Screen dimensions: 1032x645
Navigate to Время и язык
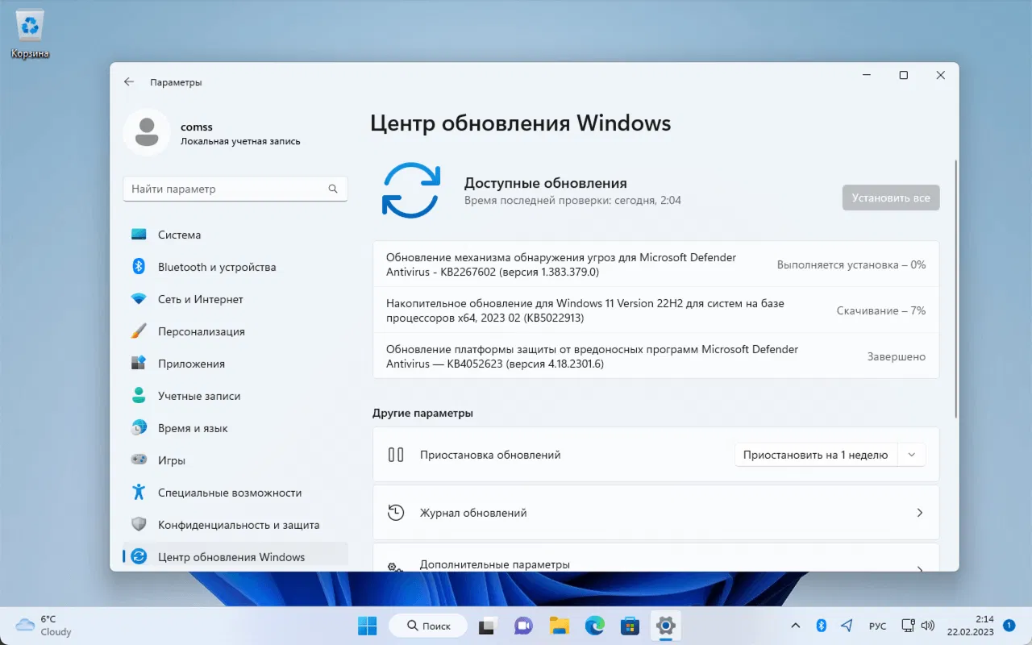point(235,428)
